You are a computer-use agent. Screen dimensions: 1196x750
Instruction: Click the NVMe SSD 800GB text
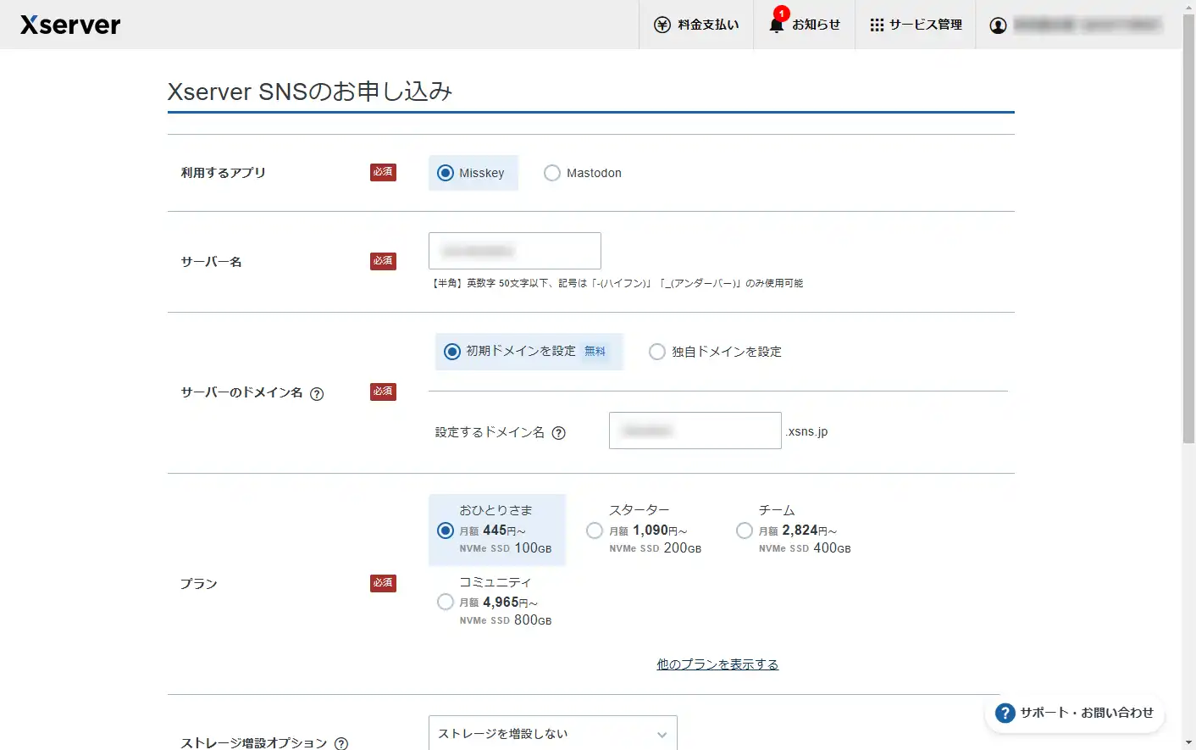506,620
